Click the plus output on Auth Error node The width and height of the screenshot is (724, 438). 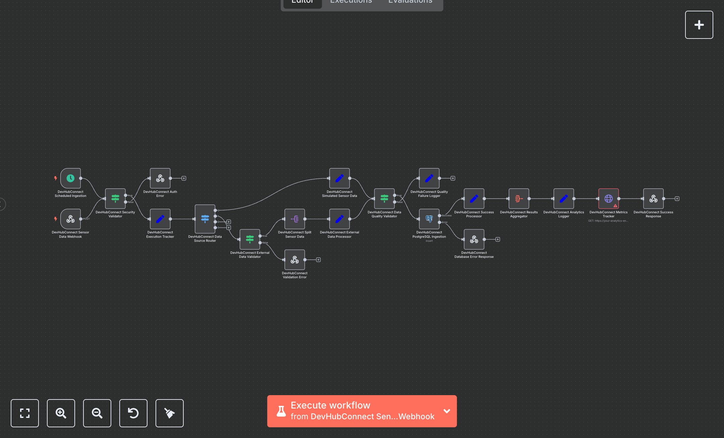[183, 178]
